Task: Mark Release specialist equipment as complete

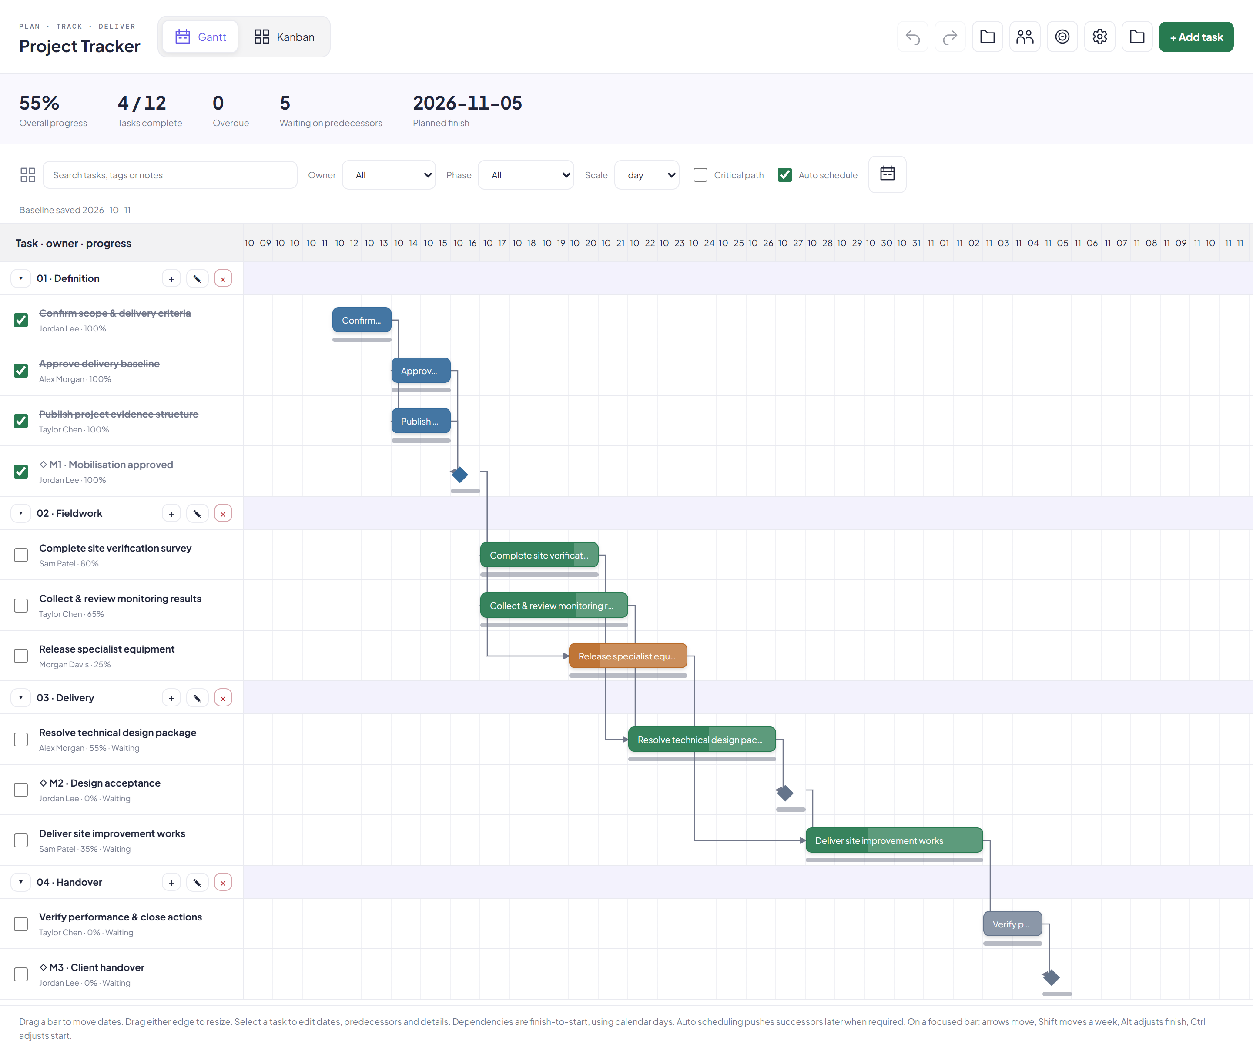Action: coord(21,656)
